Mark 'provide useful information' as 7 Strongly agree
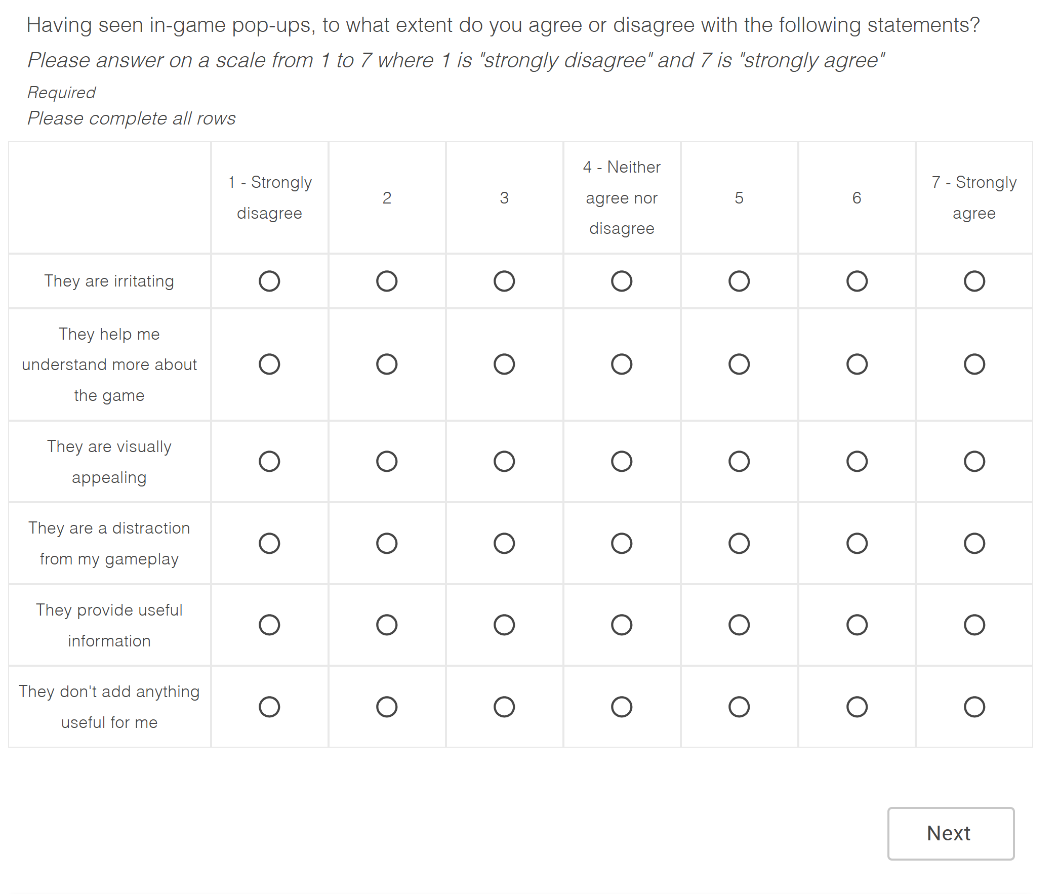Screen dimensions: 1058x894 (x=973, y=625)
